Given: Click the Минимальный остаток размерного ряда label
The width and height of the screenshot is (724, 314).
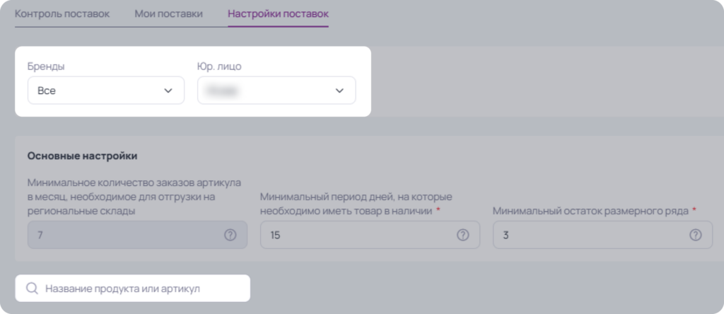Looking at the screenshot, I should tap(591, 211).
